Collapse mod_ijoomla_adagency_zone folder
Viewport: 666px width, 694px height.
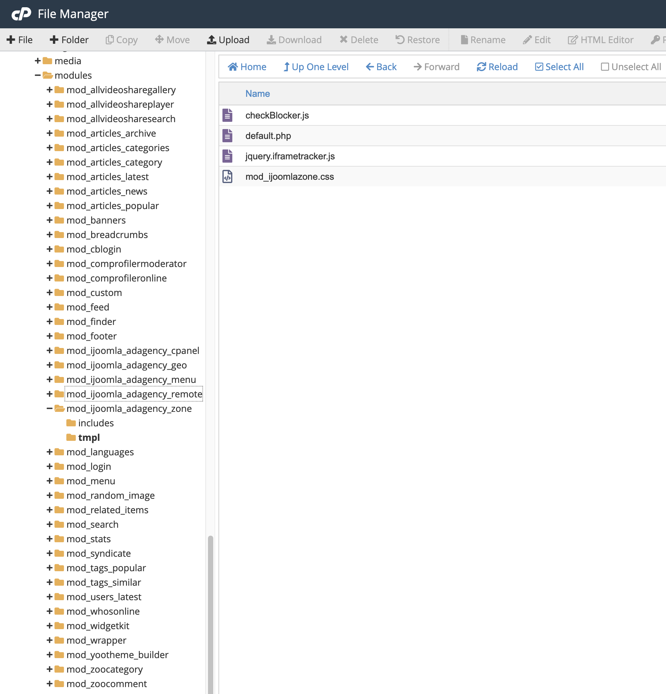[50, 409]
